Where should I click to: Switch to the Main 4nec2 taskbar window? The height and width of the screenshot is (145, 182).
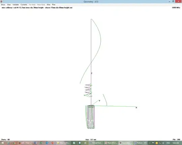(111, 143)
